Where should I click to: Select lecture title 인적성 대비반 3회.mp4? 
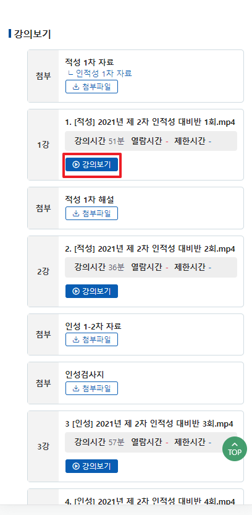[x=149, y=423]
